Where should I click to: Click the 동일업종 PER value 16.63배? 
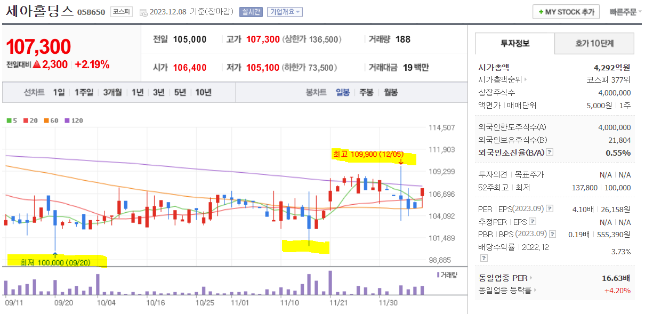pyautogui.click(x=616, y=278)
